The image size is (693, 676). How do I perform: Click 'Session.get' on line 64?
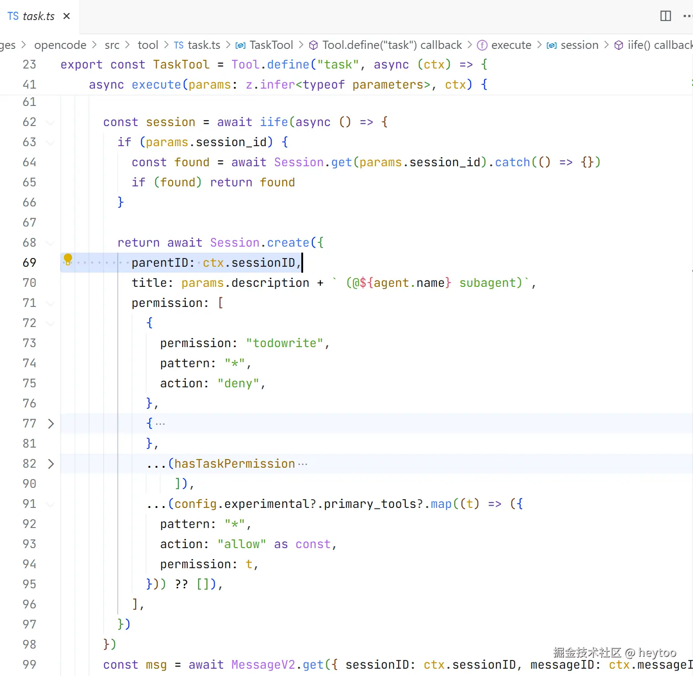[x=313, y=162]
